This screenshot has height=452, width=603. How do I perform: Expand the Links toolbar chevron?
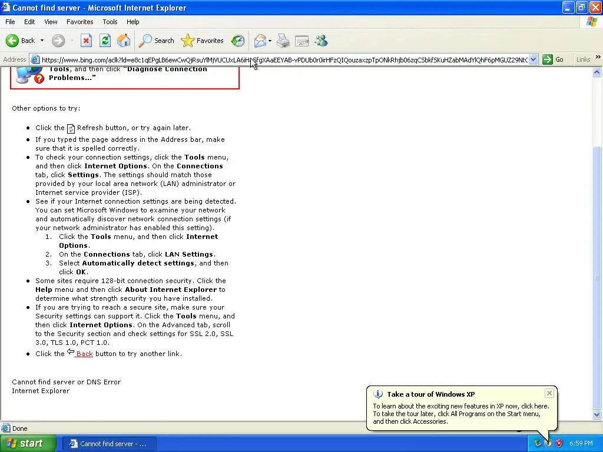point(598,57)
